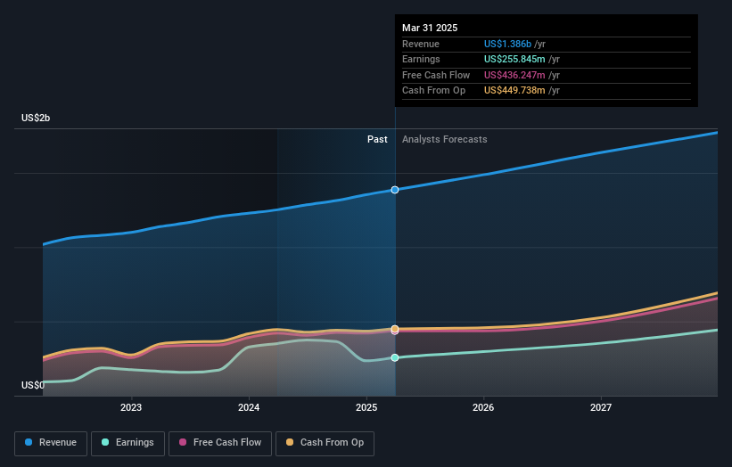Click the US$436.247m free cash flow value

coord(514,75)
